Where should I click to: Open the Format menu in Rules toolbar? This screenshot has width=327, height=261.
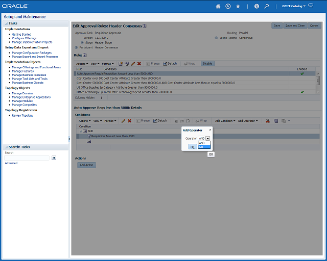[108, 64]
